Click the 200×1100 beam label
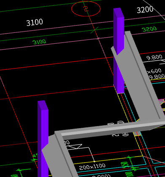 coord(92,166)
